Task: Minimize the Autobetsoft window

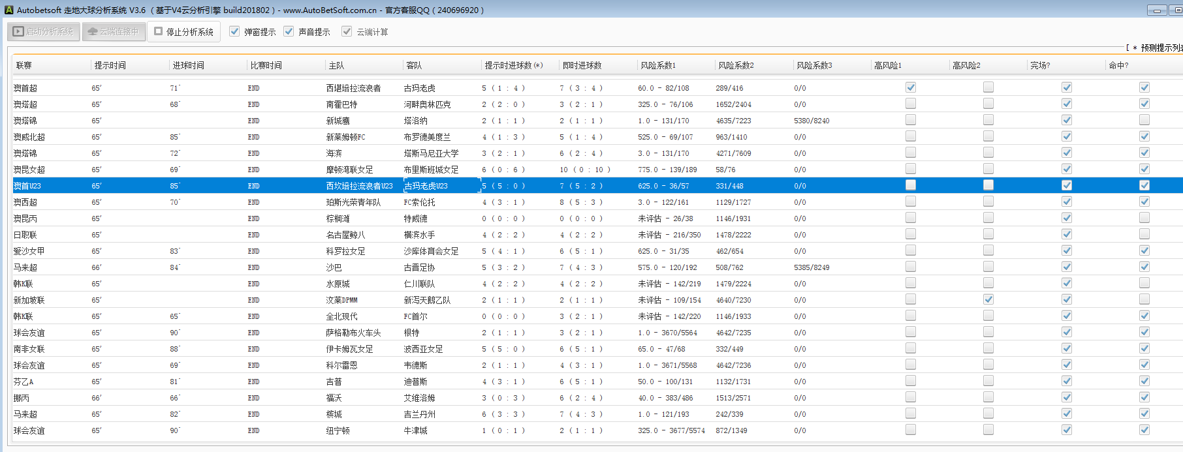Action: (x=1156, y=10)
